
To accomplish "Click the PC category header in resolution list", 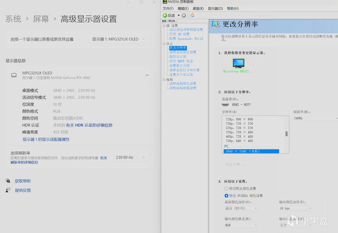I will [x=226, y=146].
